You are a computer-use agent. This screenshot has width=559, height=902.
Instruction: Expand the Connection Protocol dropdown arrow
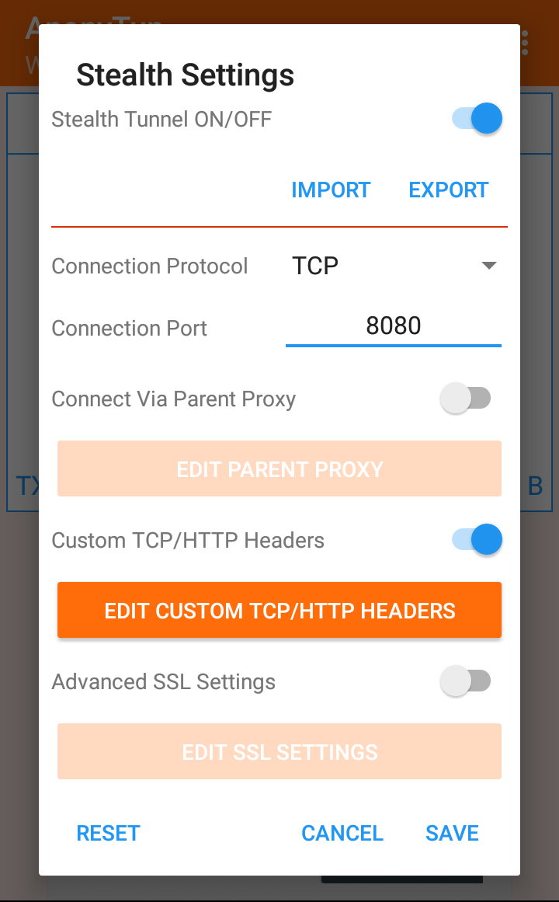tap(488, 266)
